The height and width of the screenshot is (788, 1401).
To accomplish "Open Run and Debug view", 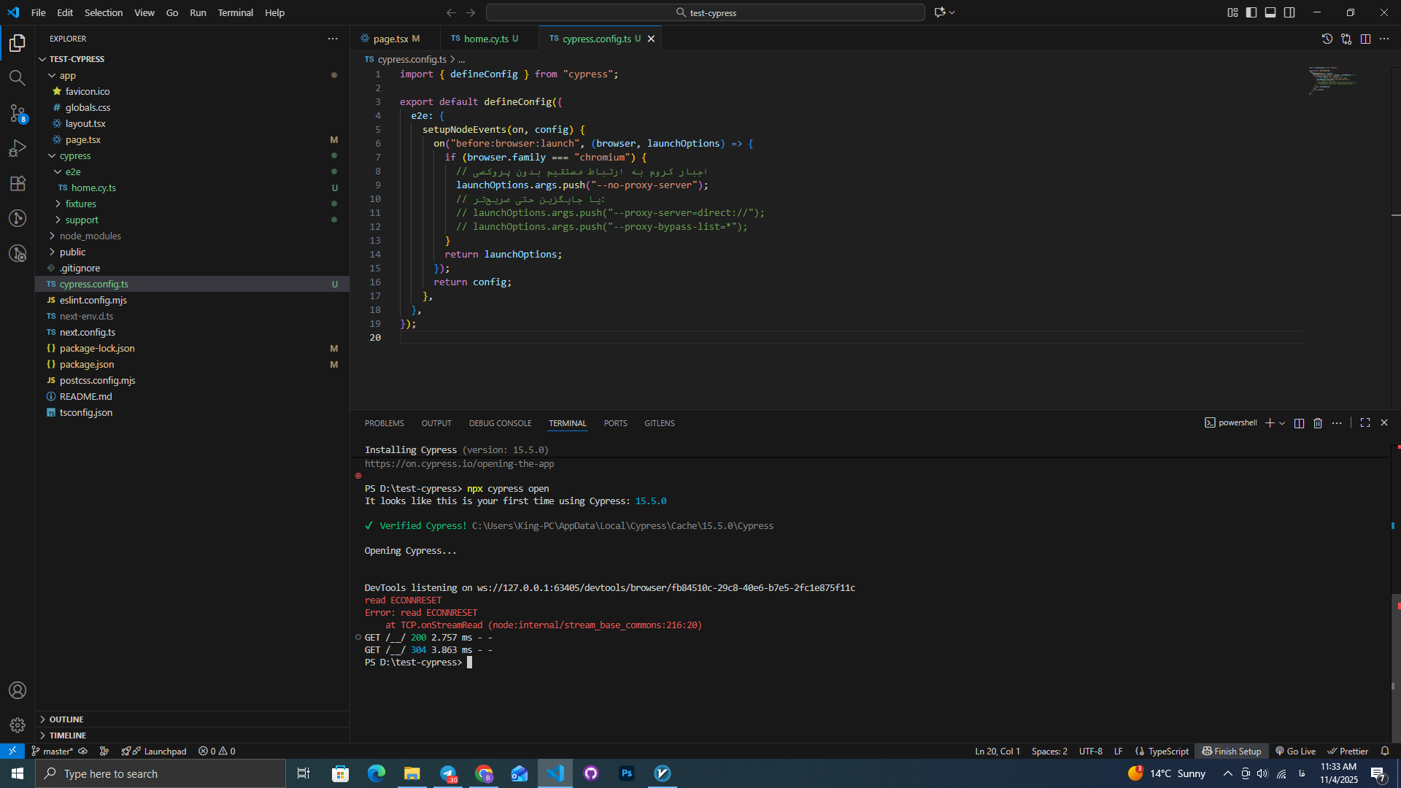I will point(17,148).
